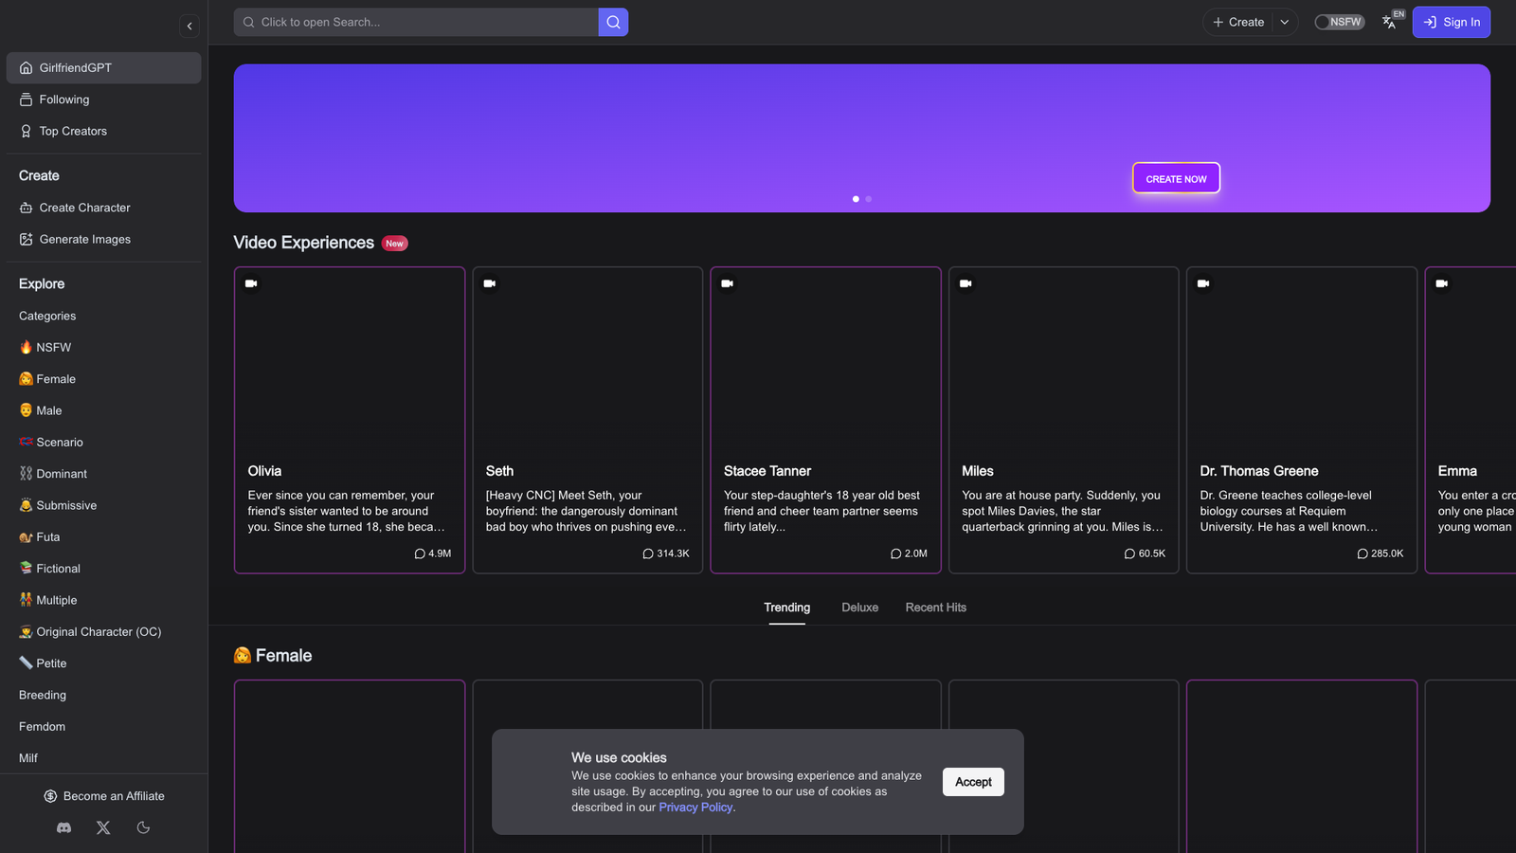Image resolution: width=1516 pixels, height=853 pixels.
Task: Select the Female category in sidebar
Action: 47,379
